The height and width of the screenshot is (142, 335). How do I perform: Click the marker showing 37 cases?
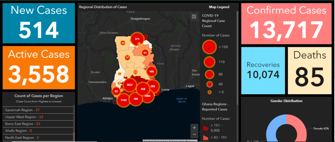(128, 58)
